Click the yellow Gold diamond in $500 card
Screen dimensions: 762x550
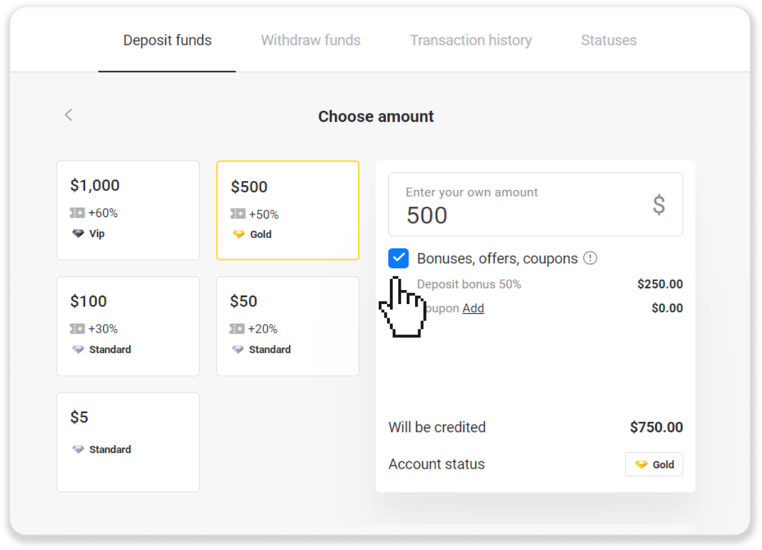pos(239,234)
